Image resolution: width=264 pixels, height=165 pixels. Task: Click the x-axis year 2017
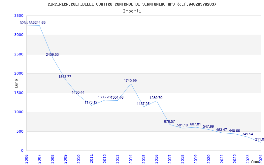[170, 159]
